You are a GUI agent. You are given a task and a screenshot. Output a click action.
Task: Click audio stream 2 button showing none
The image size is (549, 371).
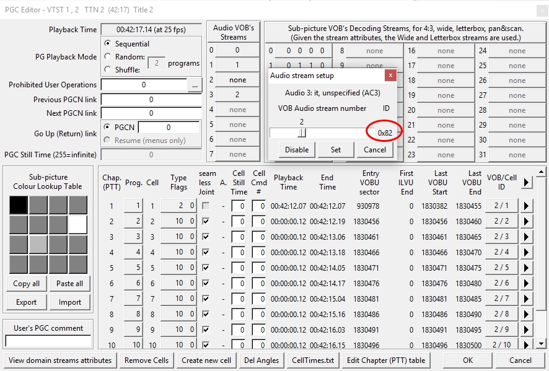click(x=237, y=80)
